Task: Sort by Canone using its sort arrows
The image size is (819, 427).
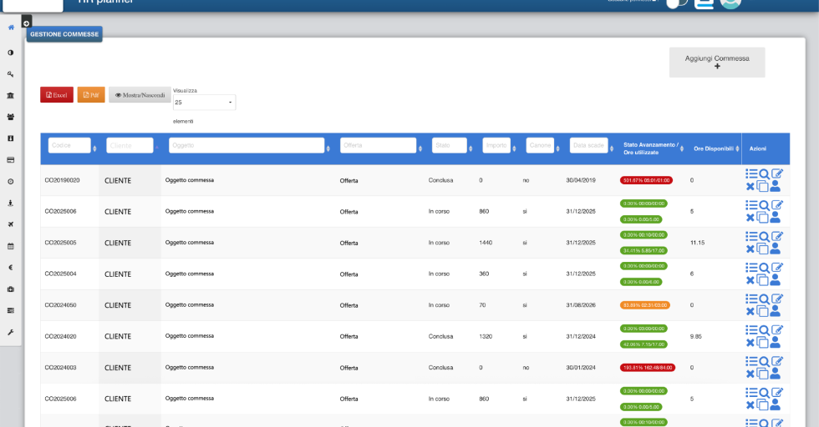Action: pyautogui.click(x=558, y=148)
